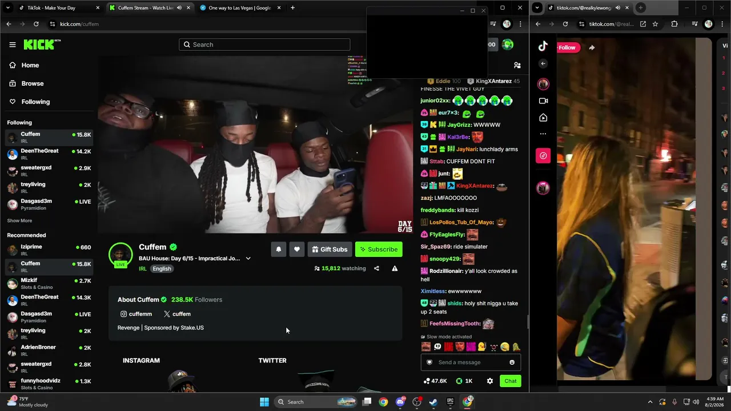The image size is (731, 411).
Task: Share the stream using share icon
Action: tap(376, 268)
